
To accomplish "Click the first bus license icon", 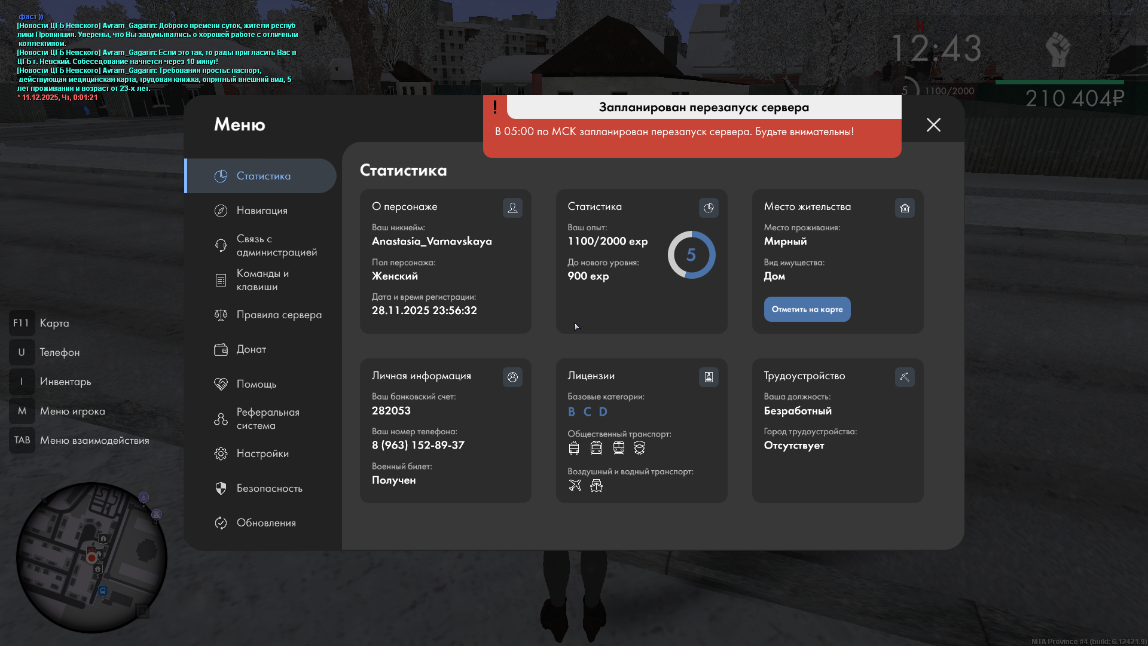I will point(574,447).
